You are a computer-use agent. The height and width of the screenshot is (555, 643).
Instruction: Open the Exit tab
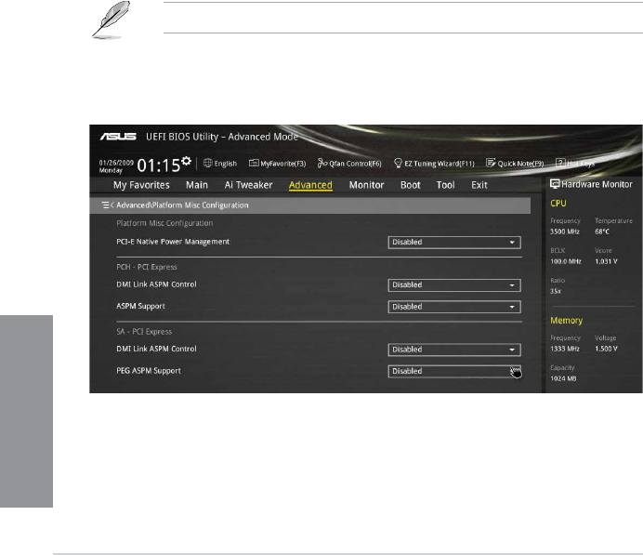click(479, 185)
